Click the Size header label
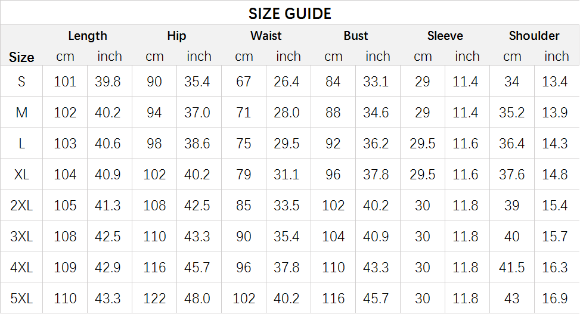This screenshot has width=580, height=314. pos(21,57)
